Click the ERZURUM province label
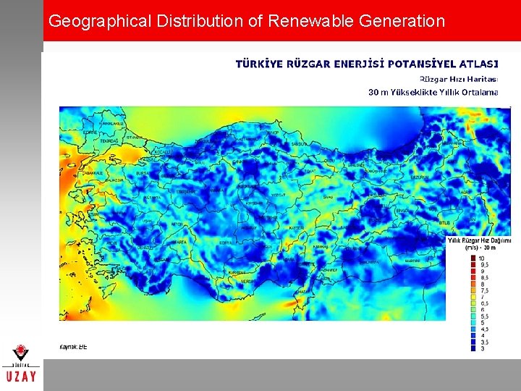Screen dimensions: 521x391 coord(420,177)
